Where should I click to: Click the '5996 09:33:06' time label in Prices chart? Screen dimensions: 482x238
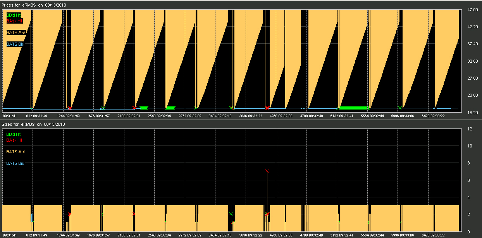point(403,115)
